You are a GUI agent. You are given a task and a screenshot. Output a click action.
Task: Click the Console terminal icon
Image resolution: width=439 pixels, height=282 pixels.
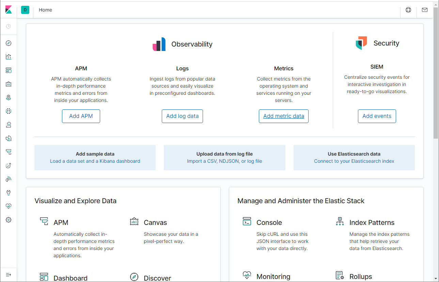[x=247, y=222]
